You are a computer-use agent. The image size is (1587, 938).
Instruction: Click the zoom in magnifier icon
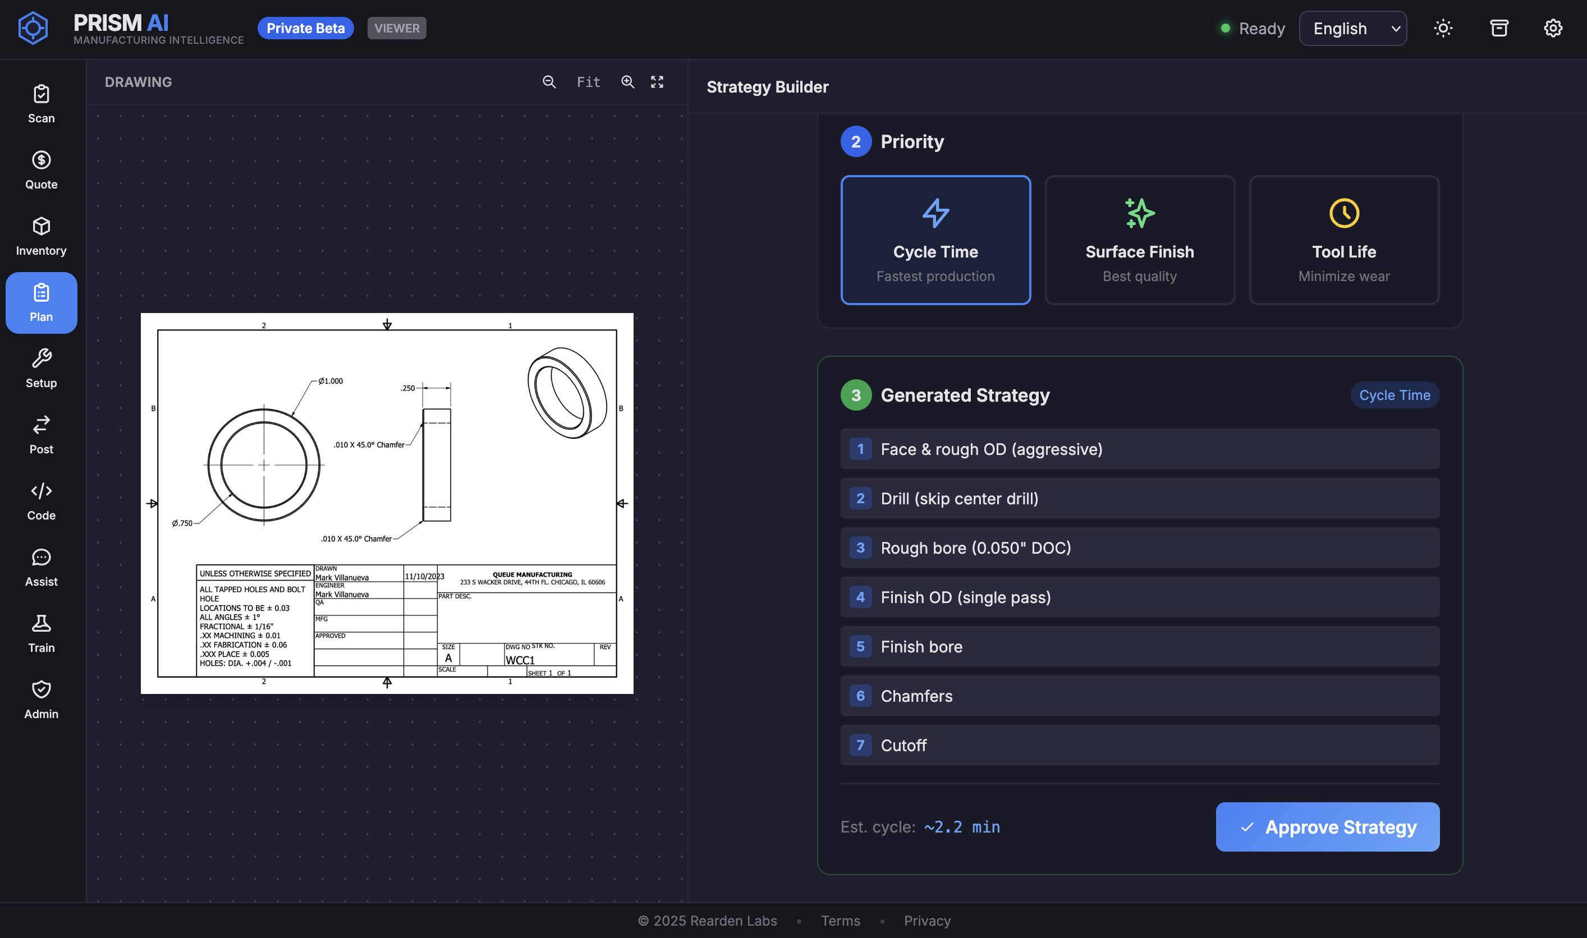point(627,82)
